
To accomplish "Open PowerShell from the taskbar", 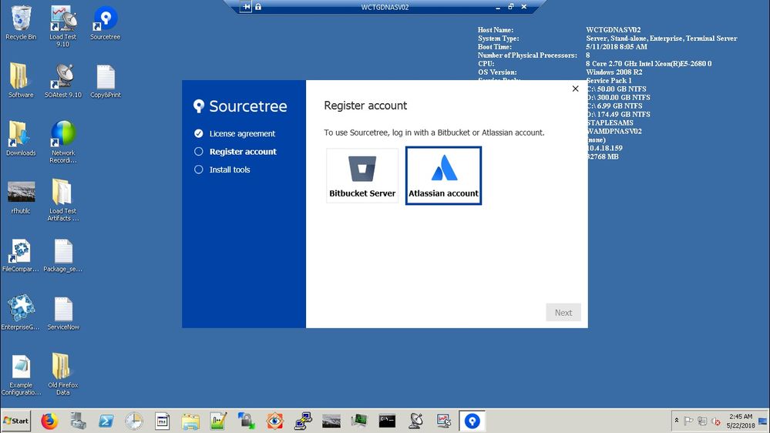I will [106, 421].
